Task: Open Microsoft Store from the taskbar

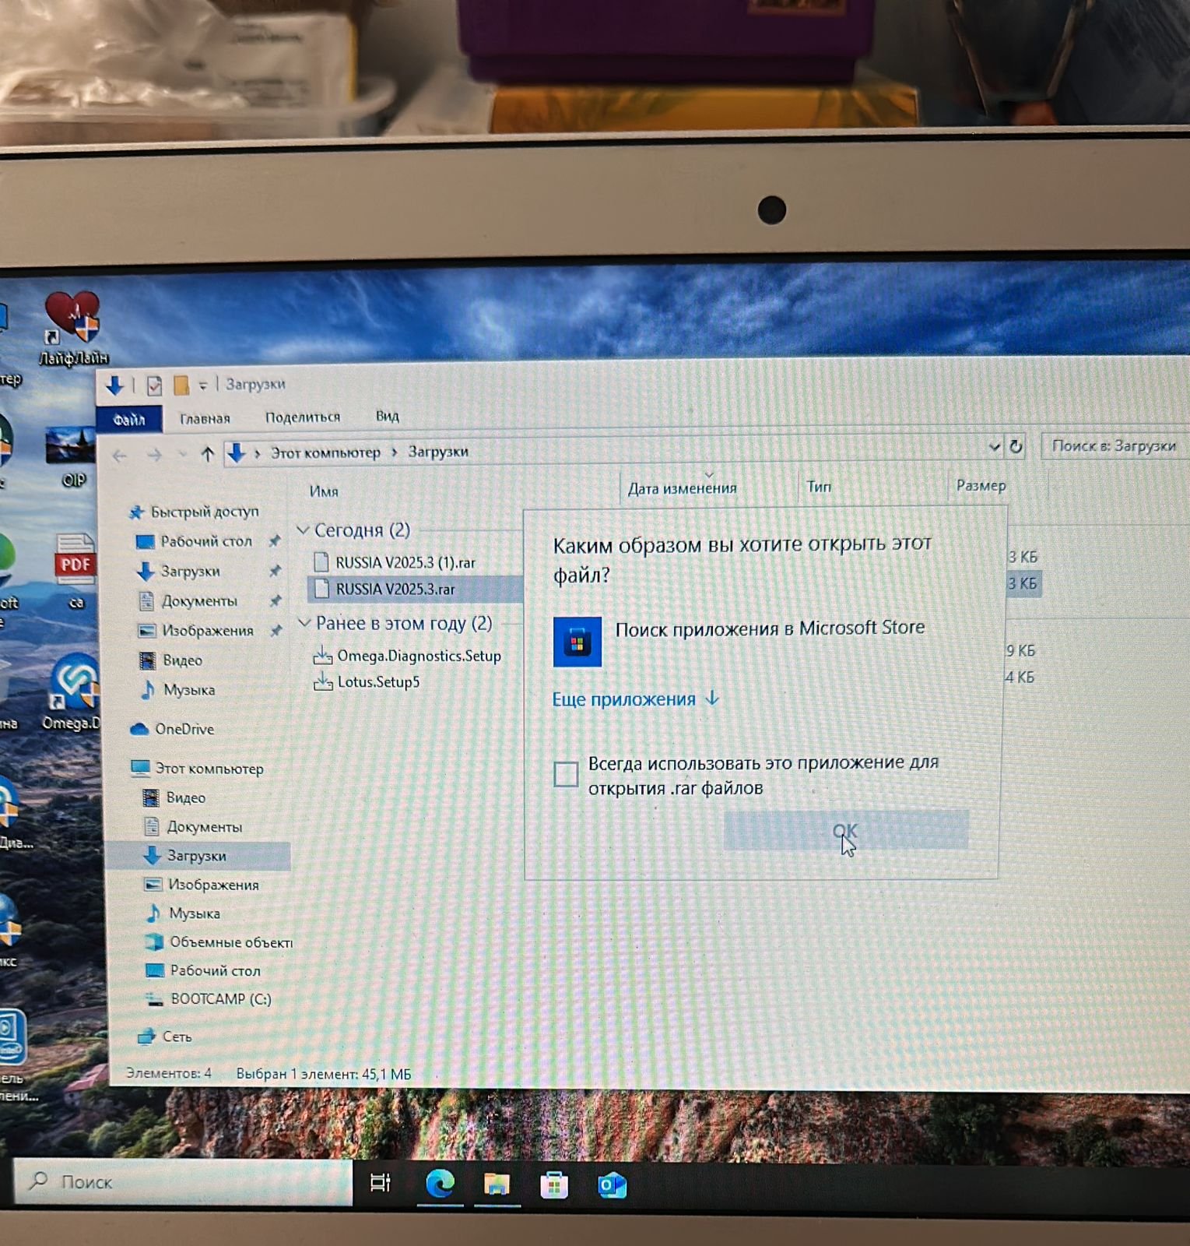Action: click(554, 1185)
